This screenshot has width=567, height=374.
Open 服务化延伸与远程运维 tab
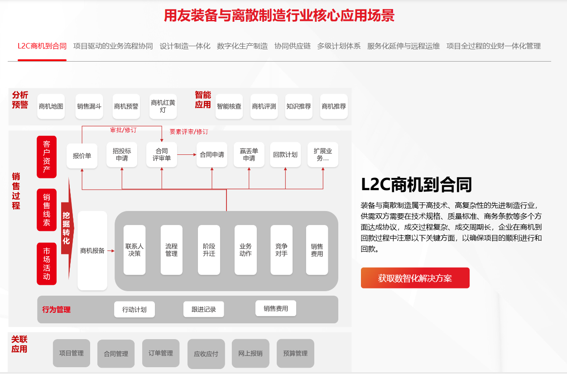404,46
